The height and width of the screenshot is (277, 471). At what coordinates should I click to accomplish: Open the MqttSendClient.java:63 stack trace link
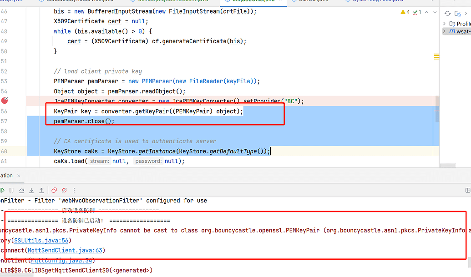coord(66,250)
